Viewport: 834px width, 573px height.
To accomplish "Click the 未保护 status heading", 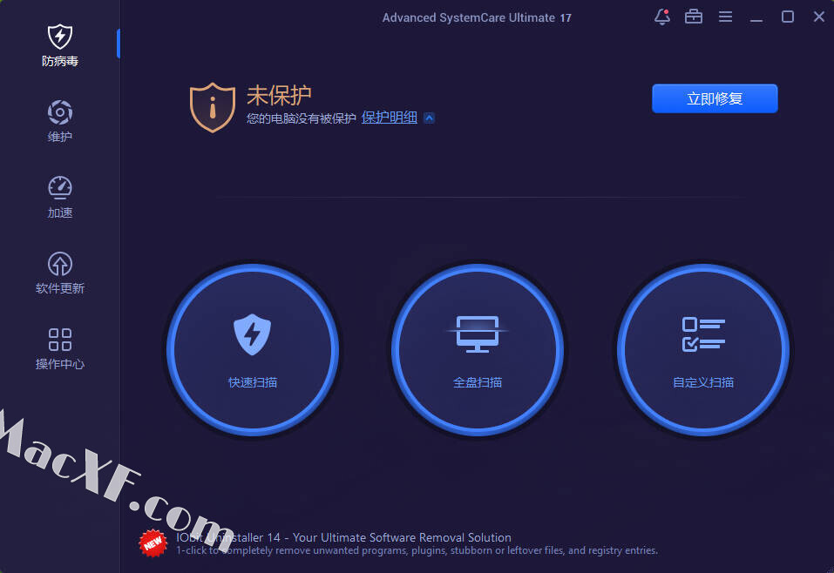I will 279,94.
